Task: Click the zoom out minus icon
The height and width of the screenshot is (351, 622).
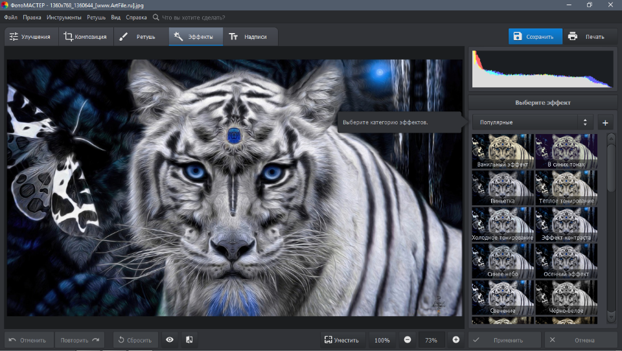Action: [x=408, y=340]
